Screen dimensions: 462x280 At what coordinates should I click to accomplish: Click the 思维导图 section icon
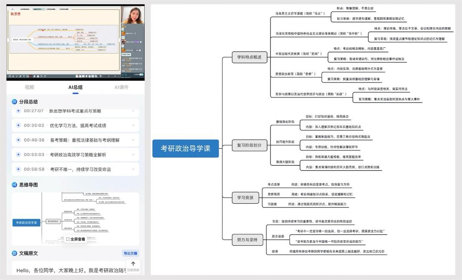coord(15,185)
